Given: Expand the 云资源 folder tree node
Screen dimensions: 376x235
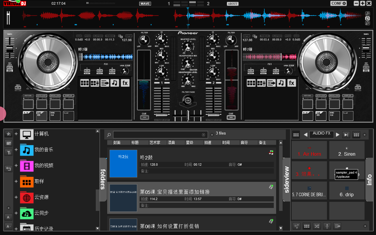Looking at the screenshot, I should pos(16,197).
